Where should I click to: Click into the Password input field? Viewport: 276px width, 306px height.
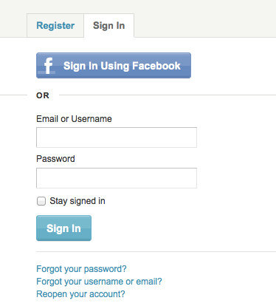point(117,178)
